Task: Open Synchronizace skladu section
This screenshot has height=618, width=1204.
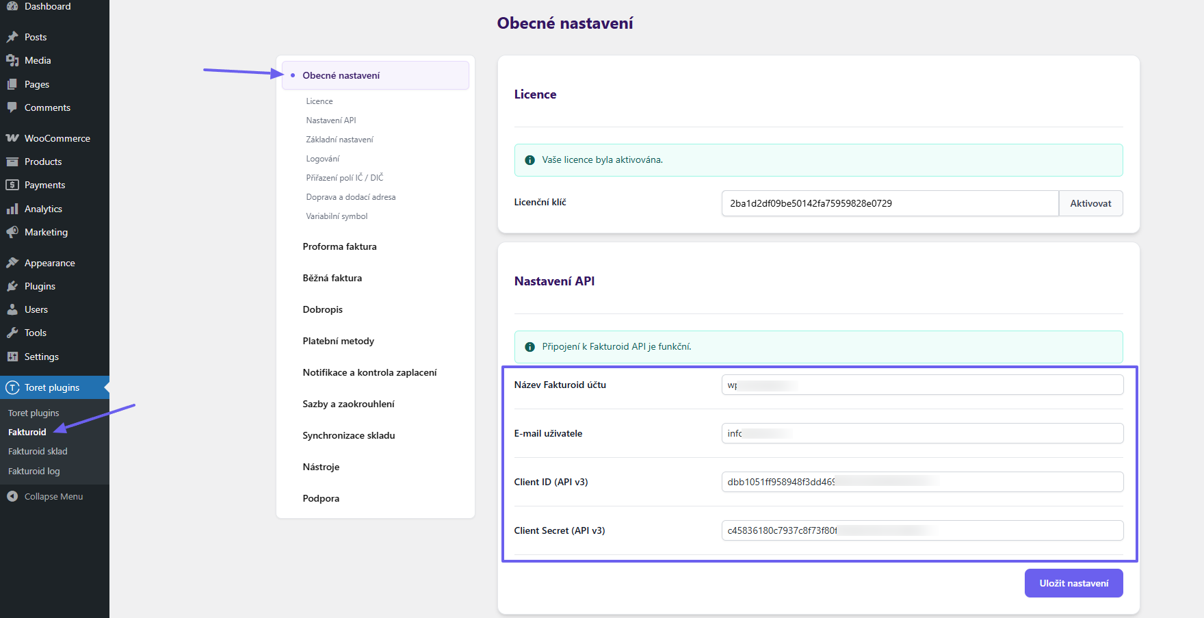Action: [349, 435]
